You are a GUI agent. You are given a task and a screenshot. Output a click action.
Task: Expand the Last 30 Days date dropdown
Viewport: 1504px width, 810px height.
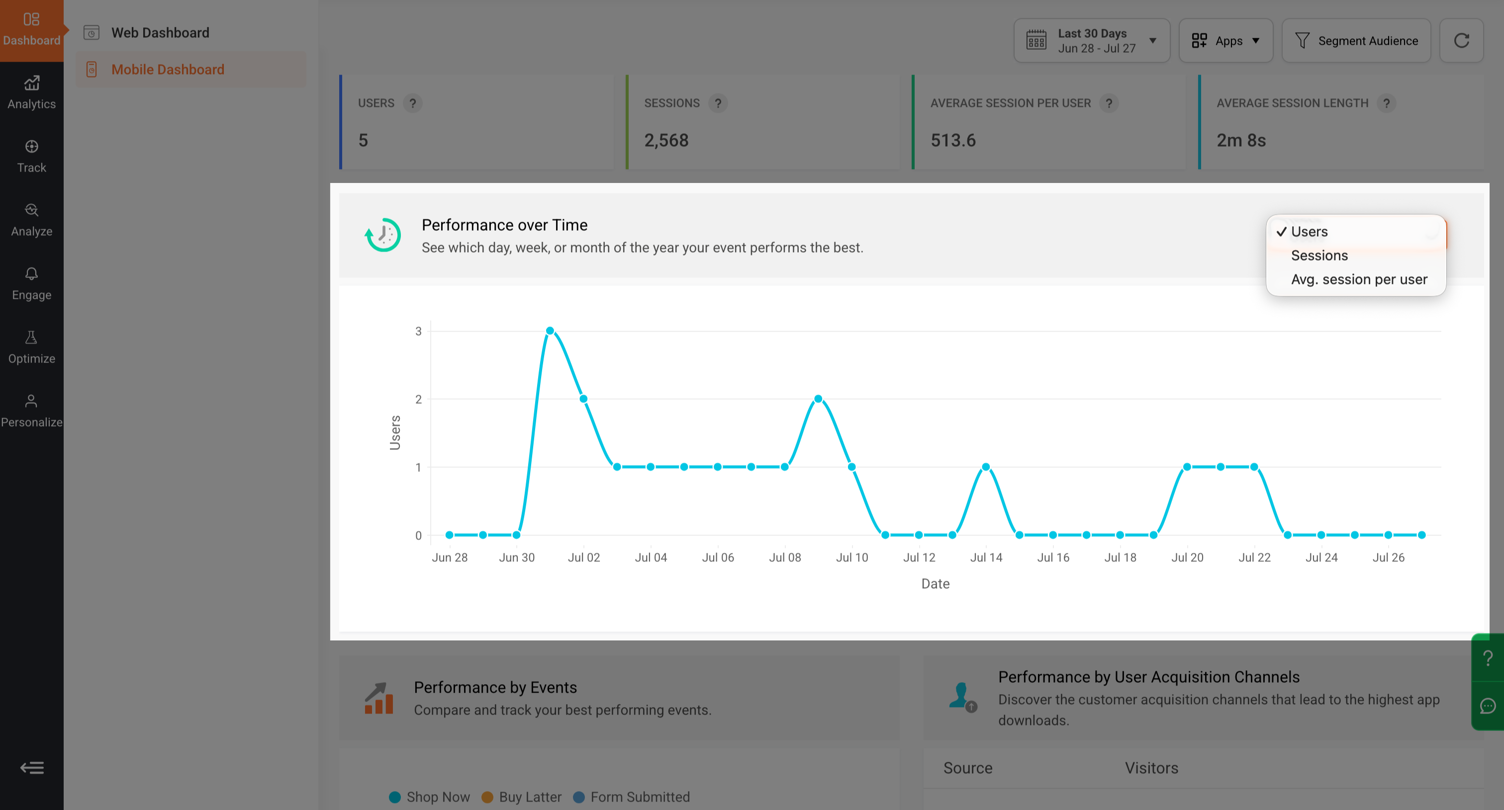click(1092, 40)
